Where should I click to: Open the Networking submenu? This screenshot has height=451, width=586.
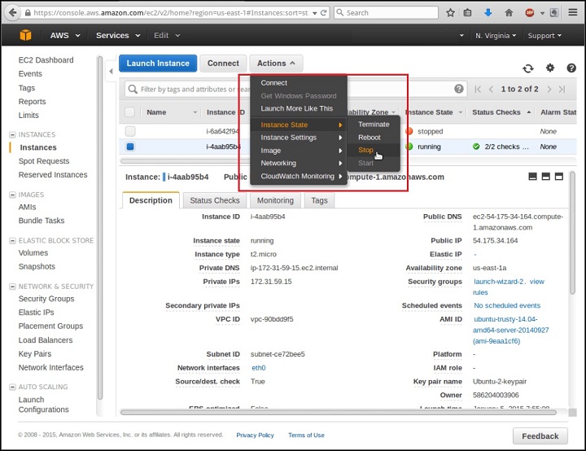point(299,163)
